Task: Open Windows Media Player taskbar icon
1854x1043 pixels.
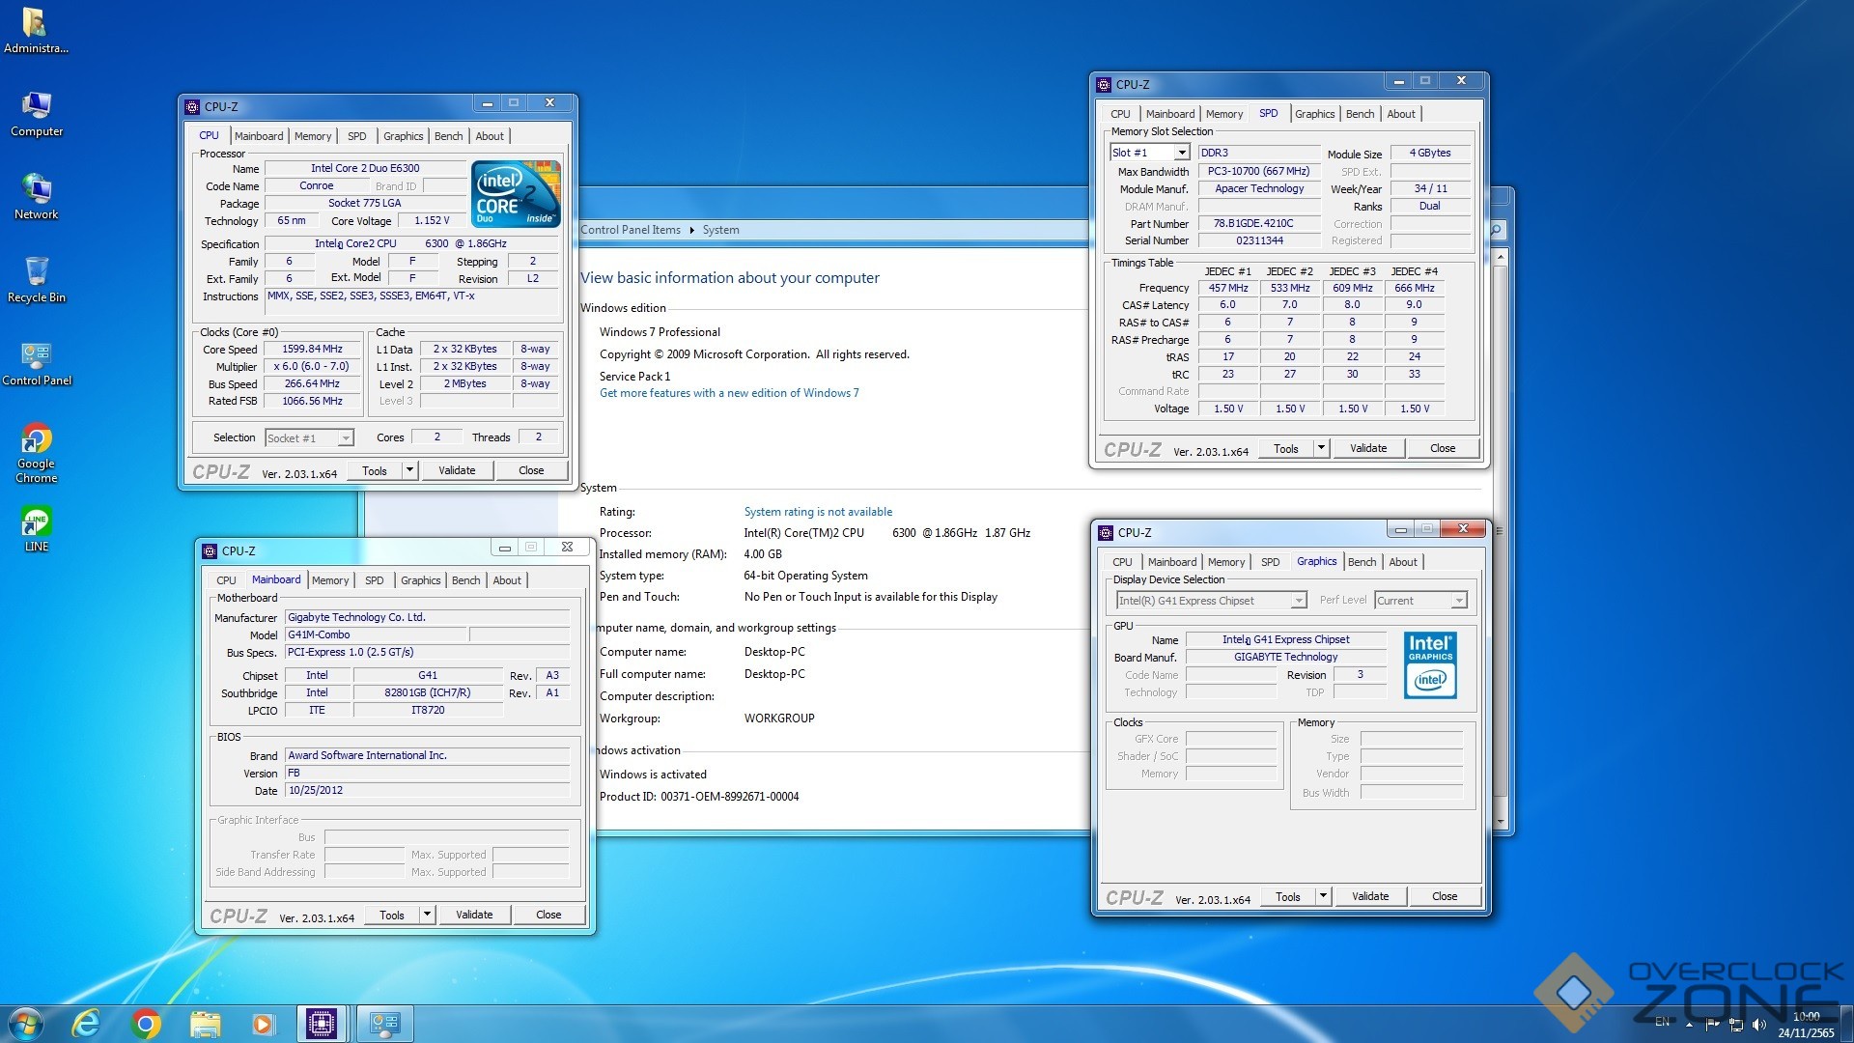Action: point(262,1023)
